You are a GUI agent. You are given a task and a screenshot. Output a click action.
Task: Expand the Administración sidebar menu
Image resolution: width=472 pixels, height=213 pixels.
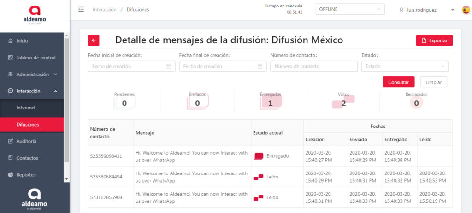[35, 74]
